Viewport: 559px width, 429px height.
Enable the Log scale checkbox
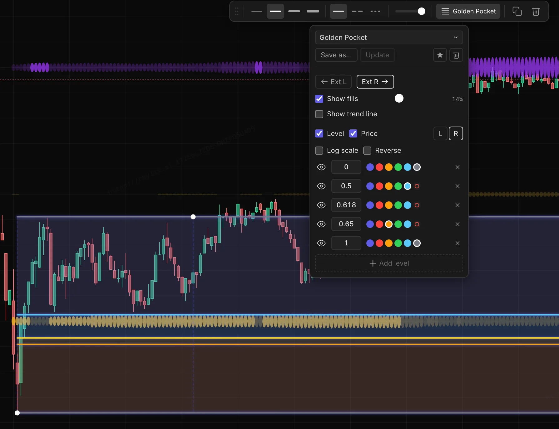coord(319,151)
